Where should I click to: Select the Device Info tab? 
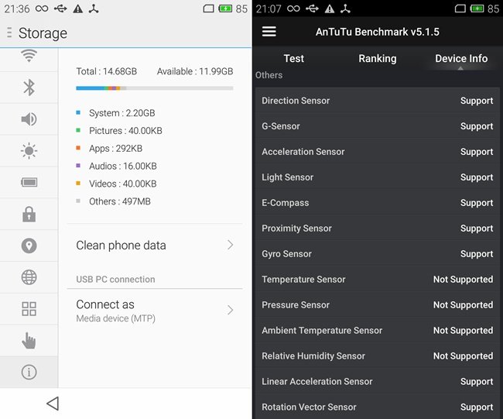tap(461, 58)
